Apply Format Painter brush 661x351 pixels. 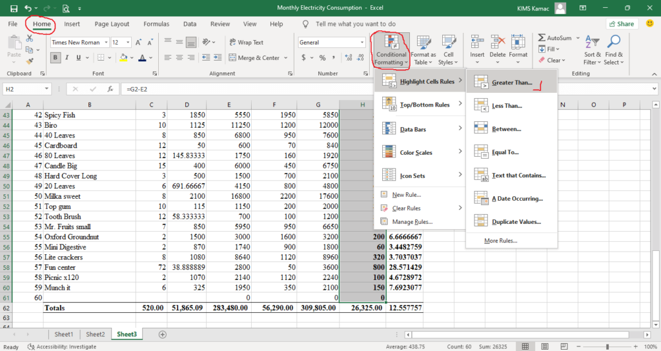(x=30, y=61)
